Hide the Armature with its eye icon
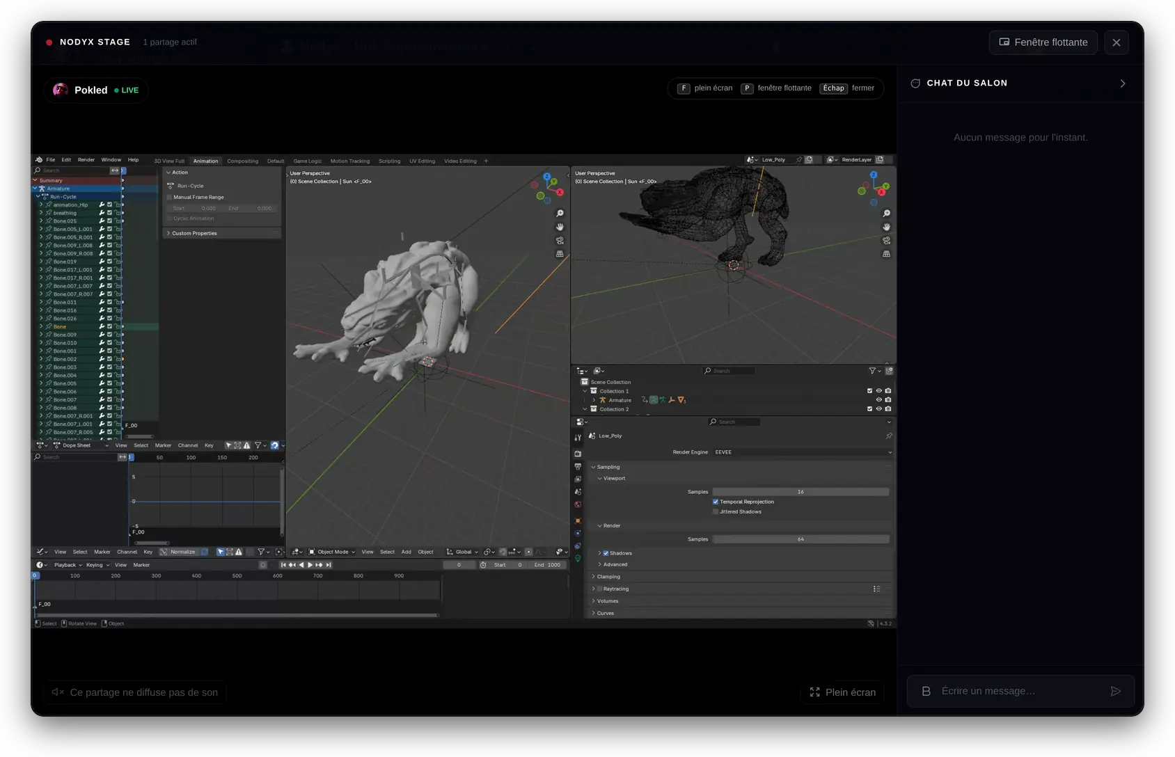The width and height of the screenshot is (1175, 757). 878,400
